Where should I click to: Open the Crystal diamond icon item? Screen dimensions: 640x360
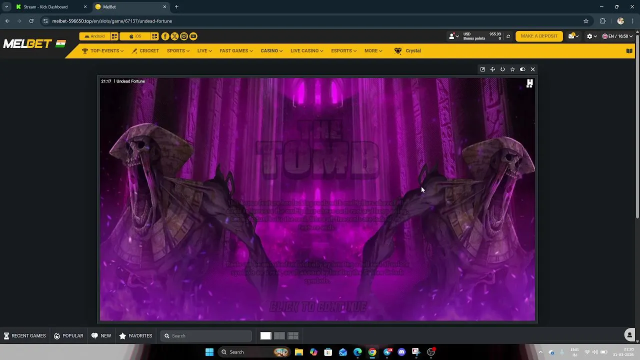click(x=407, y=50)
